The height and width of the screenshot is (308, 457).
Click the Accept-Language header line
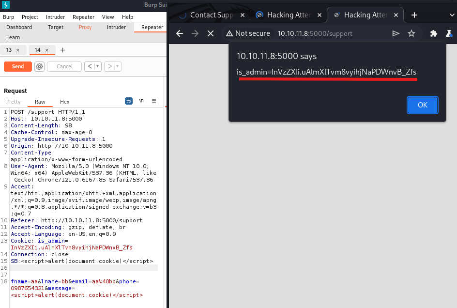[x=63, y=234]
